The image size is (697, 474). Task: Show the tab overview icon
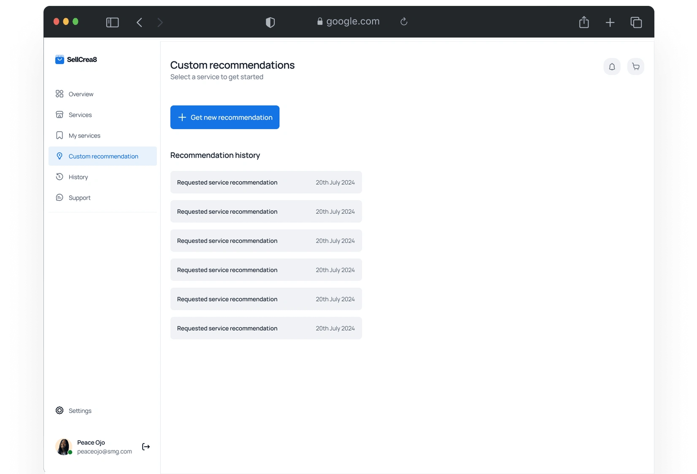click(x=636, y=22)
